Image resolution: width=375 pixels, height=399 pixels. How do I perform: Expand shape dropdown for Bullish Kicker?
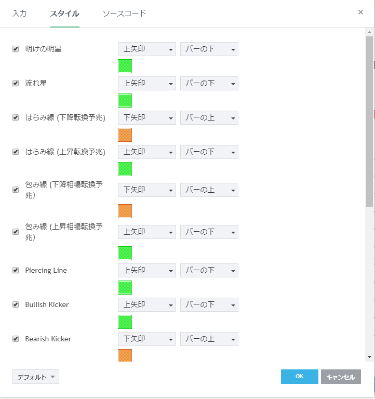click(147, 304)
